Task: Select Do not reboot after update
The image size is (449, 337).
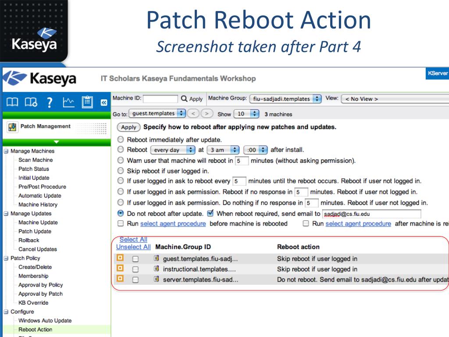Action: pyautogui.click(x=121, y=213)
